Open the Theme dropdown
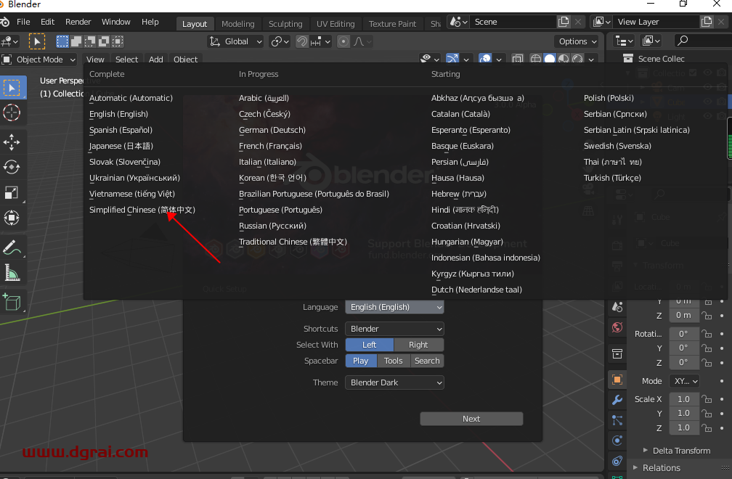This screenshot has height=479, width=732. 394,382
